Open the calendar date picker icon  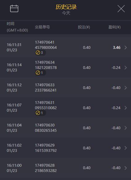(14, 8)
